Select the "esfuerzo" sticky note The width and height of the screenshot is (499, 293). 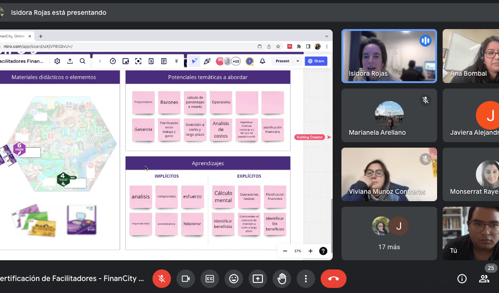tap(193, 197)
